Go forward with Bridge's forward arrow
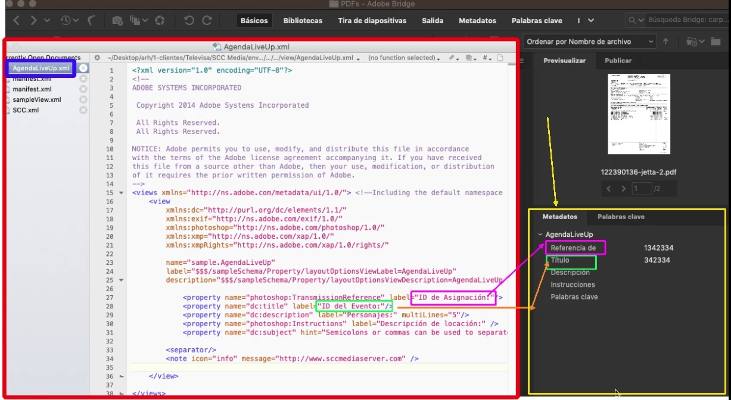Screen dimensions: 731x400 click(x=34, y=20)
